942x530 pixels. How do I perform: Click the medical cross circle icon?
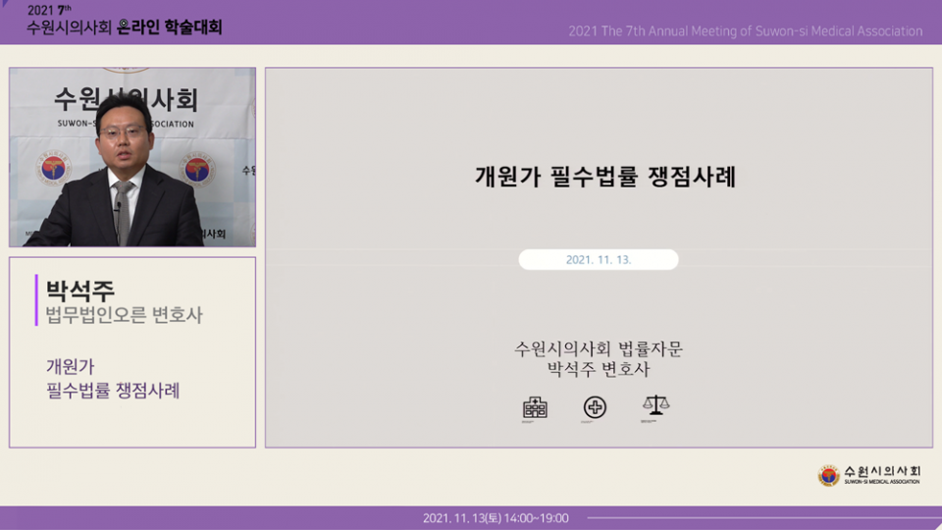(x=595, y=407)
